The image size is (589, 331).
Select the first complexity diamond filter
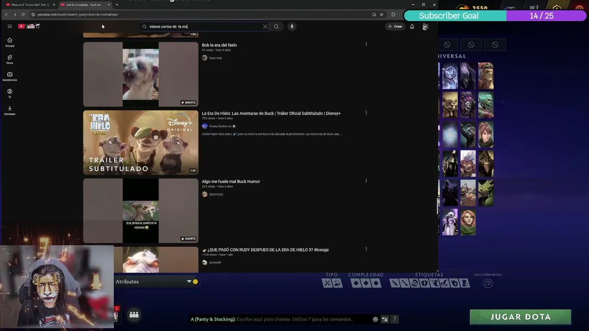[356, 283]
